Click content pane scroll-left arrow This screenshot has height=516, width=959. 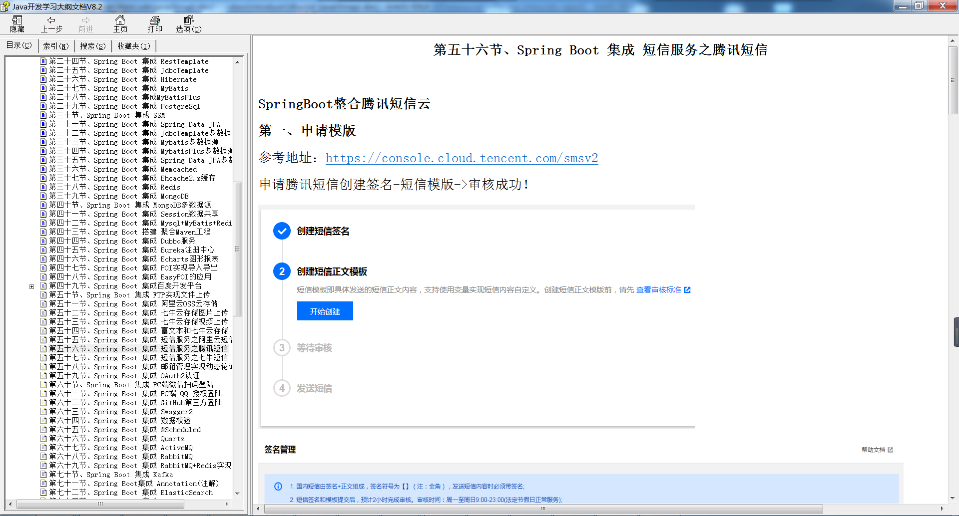point(258,509)
